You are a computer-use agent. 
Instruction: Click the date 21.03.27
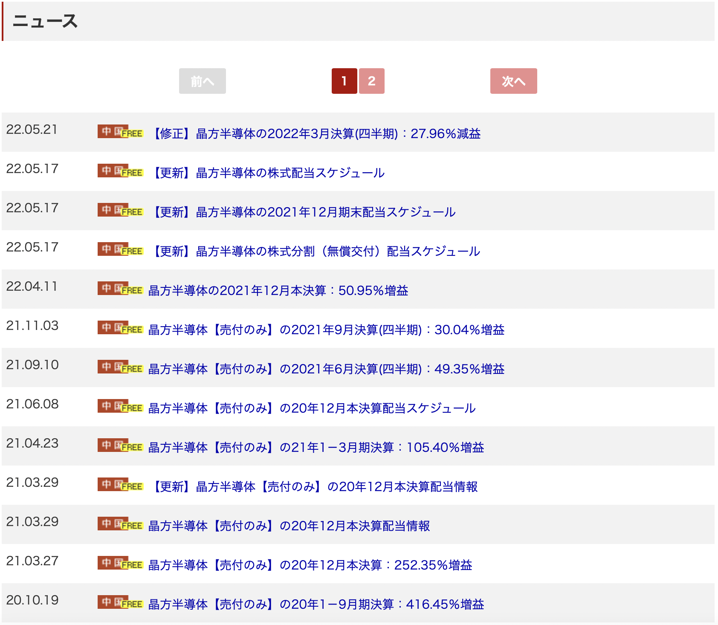[x=32, y=561]
